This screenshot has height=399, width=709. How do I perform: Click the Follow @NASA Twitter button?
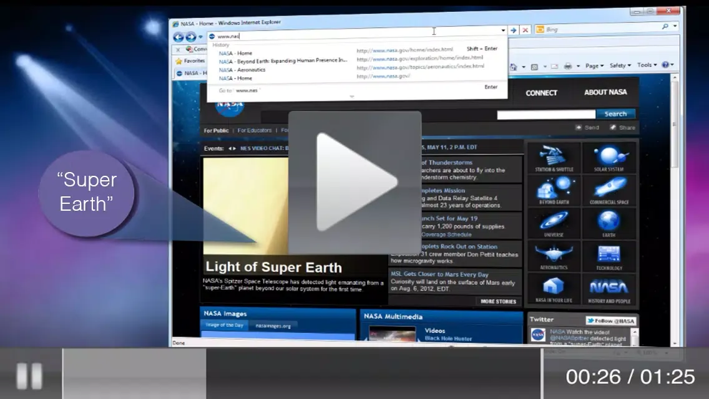tap(611, 321)
